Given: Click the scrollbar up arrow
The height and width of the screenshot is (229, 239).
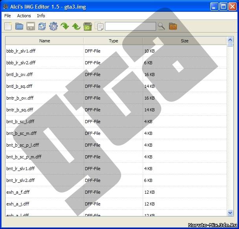Looking at the screenshot, I should (230, 40).
